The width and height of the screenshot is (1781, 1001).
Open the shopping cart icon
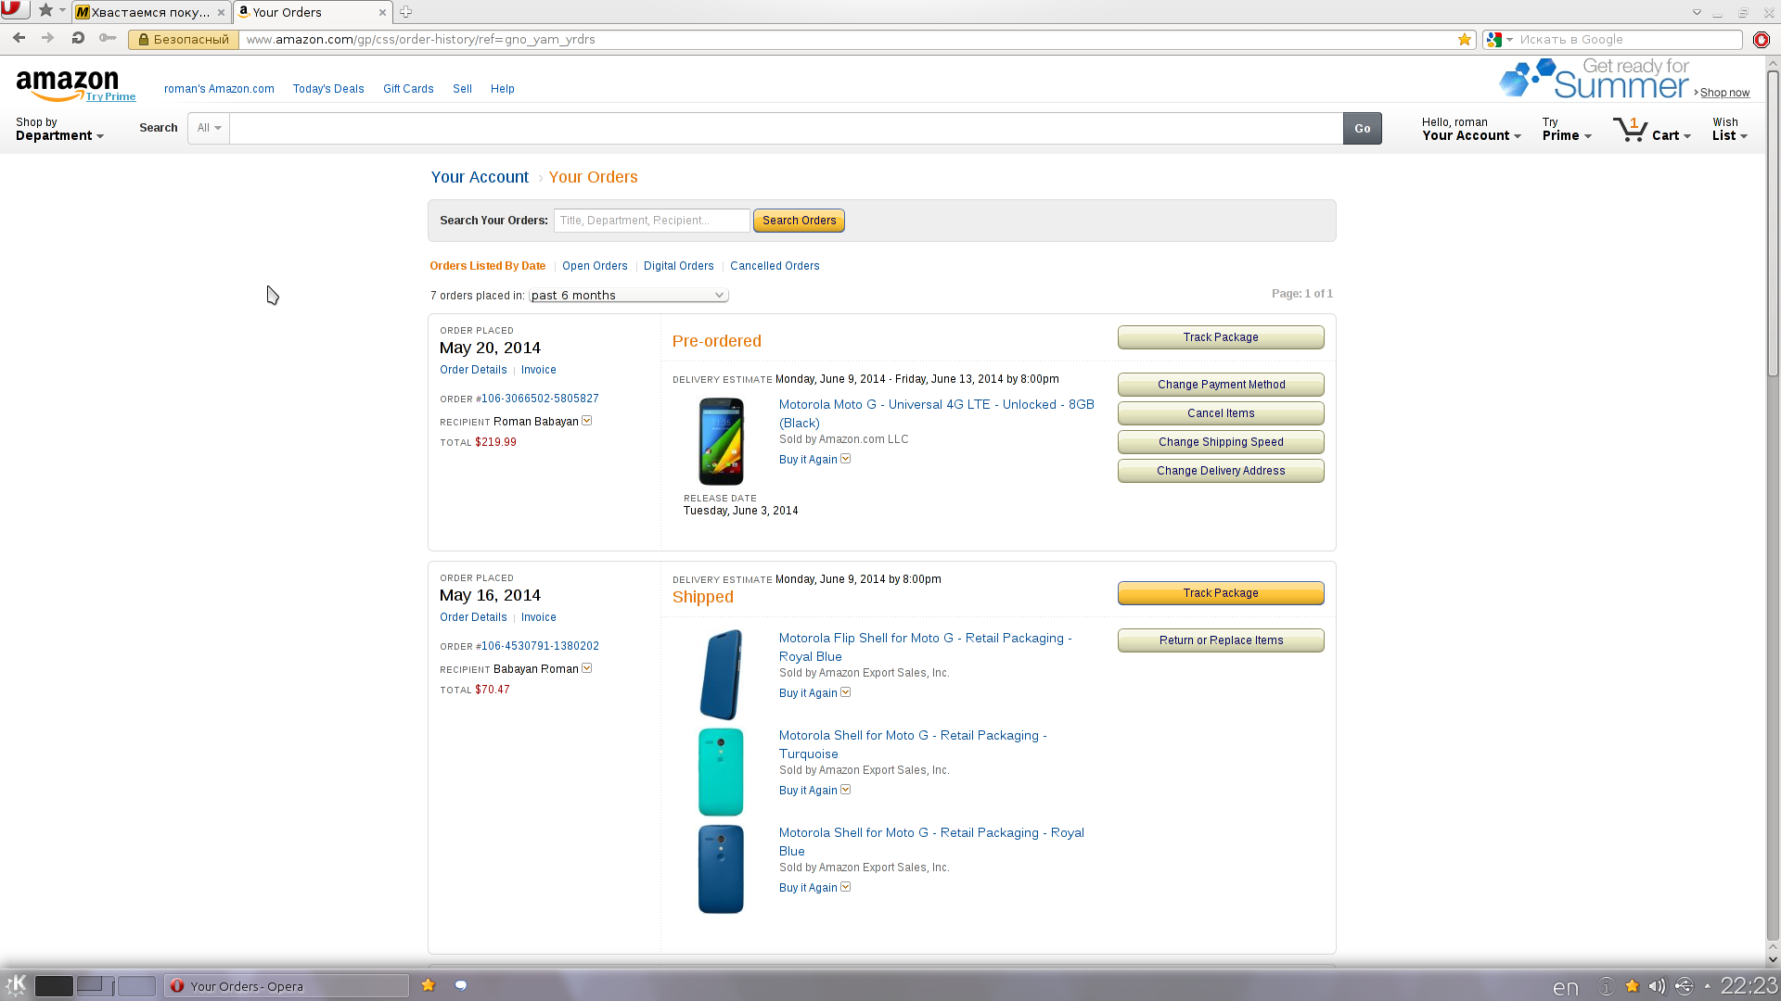(1630, 129)
